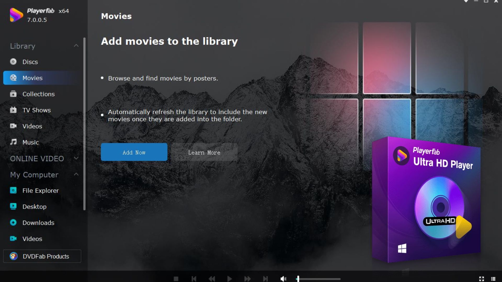Click the DVDFab Products logo icon
502x282 pixels.
[14, 256]
